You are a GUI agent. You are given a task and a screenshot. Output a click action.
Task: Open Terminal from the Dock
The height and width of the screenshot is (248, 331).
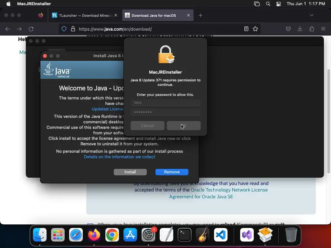pos(185,235)
